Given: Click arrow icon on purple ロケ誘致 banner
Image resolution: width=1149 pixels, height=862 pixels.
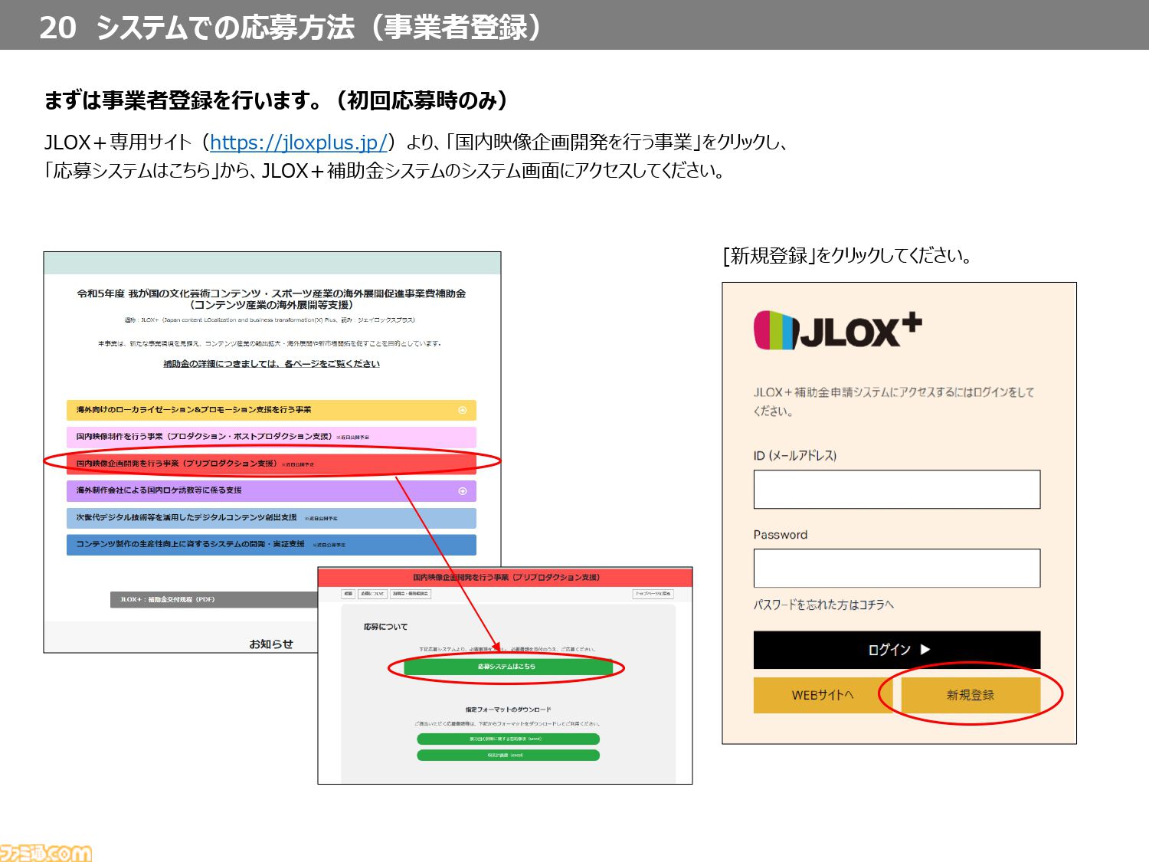Looking at the screenshot, I should pyautogui.click(x=463, y=491).
